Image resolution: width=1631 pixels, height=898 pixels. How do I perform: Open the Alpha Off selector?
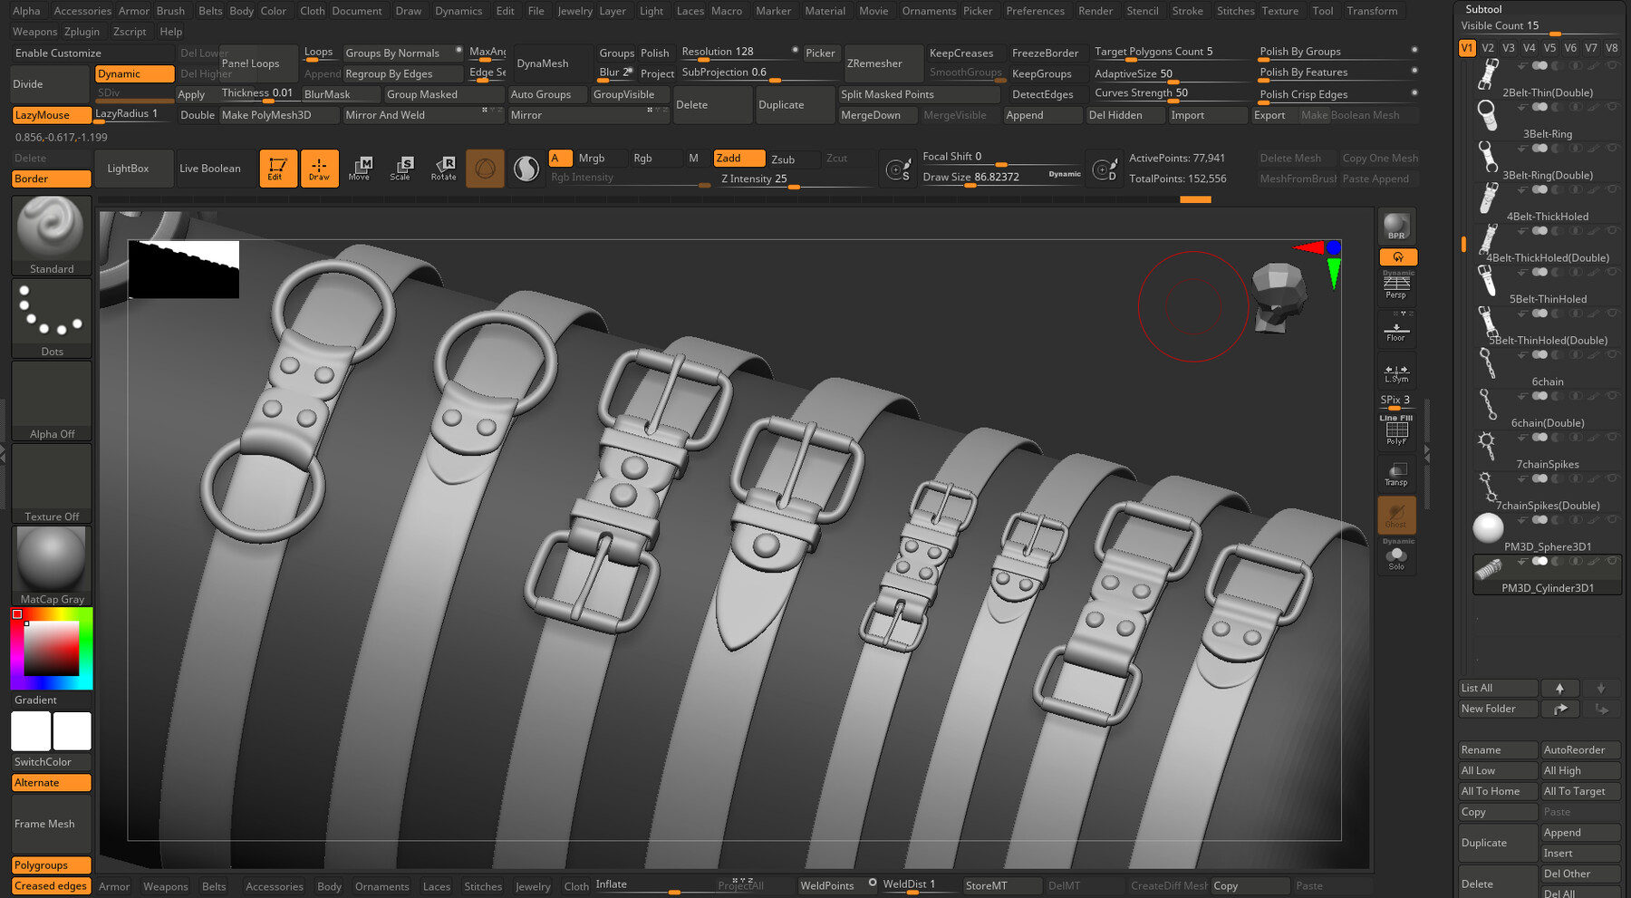52,401
